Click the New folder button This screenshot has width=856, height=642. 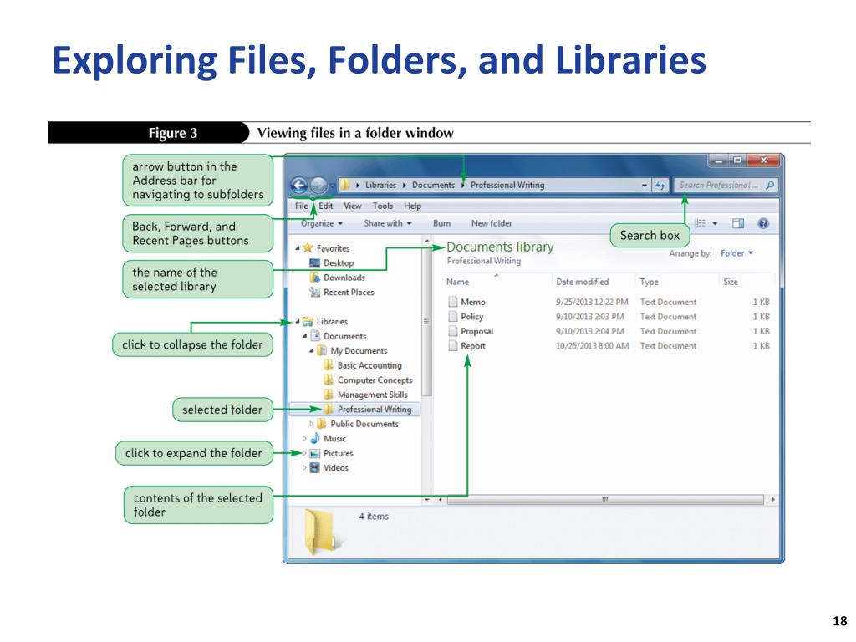point(492,223)
